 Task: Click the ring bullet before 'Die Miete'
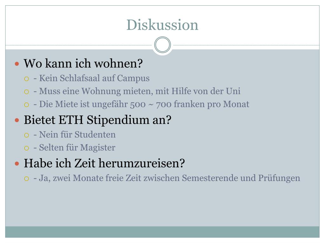point(26,105)
